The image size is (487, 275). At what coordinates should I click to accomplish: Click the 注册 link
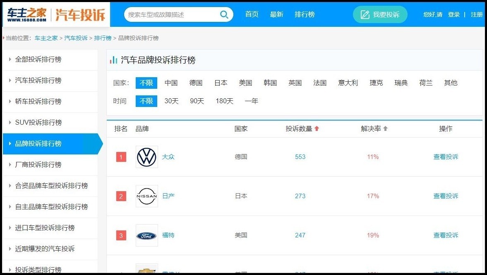point(477,14)
